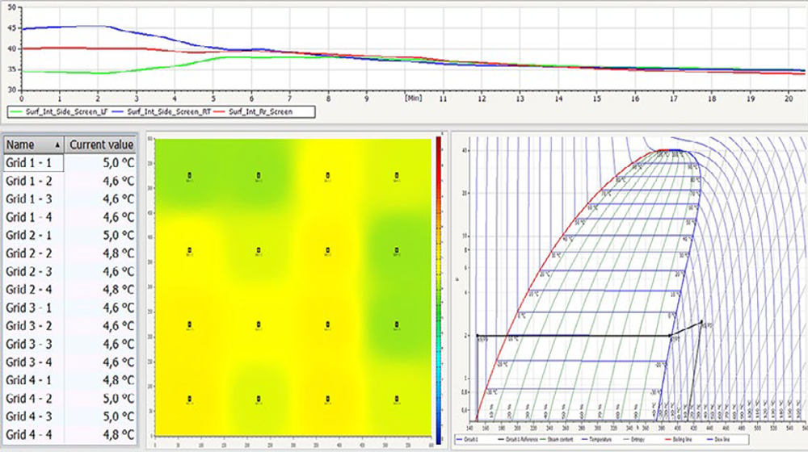The height and width of the screenshot is (452, 808).
Task: Click the 5,0 °C value of Grid 1 - 1
Action: pos(119,163)
